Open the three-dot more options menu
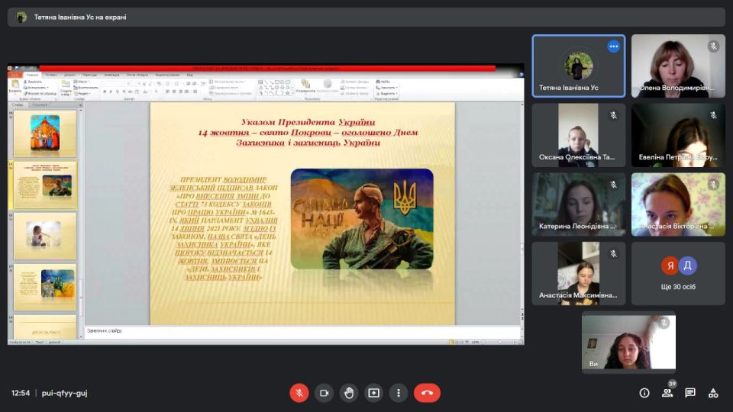This screenshot has height=412, width=733. click(x=399, y=393)
